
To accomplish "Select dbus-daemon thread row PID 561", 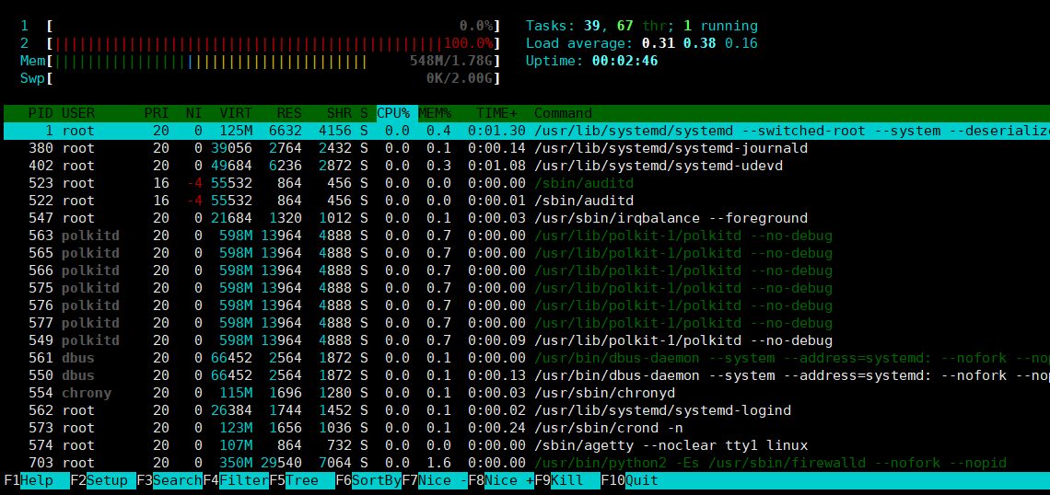I will pyautogui.click(x=527, y=358).
